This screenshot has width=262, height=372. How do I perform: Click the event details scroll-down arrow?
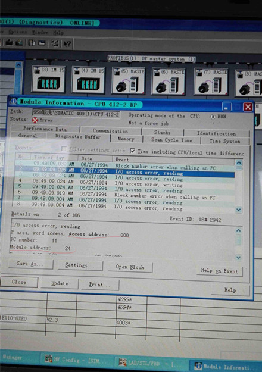pos(239,257)
